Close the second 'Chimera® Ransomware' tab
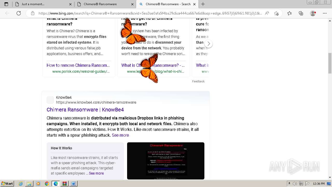Image resolution: width=332 pixels, height=187 pixels. (x=132, y=4)
